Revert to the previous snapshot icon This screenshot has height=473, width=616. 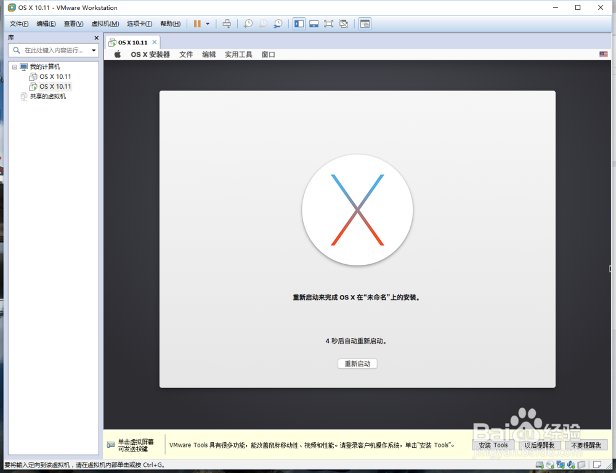(263, 24)
